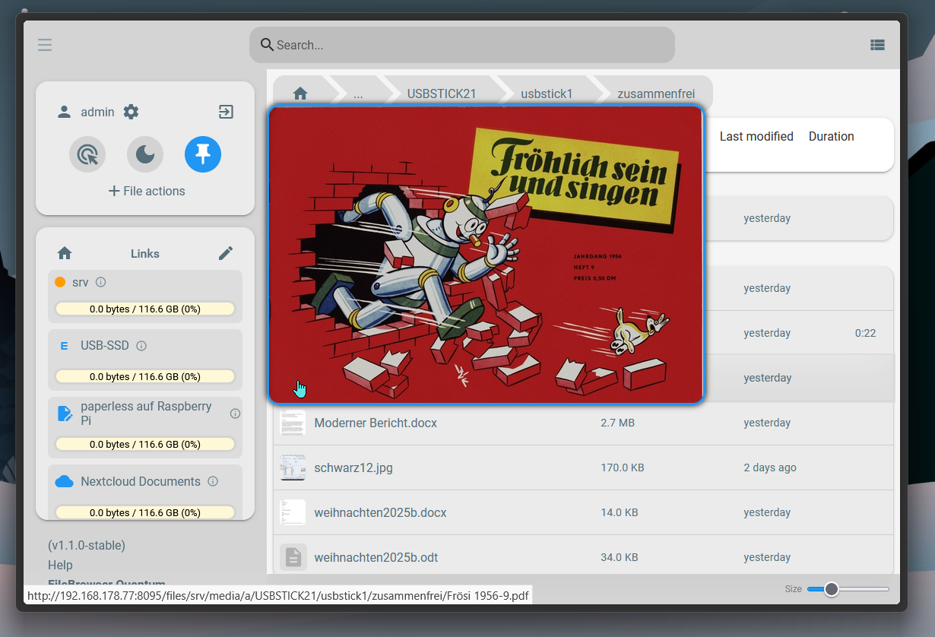Click the logout icon
This screenshot has height=637, width=935.
coord(226,112)
